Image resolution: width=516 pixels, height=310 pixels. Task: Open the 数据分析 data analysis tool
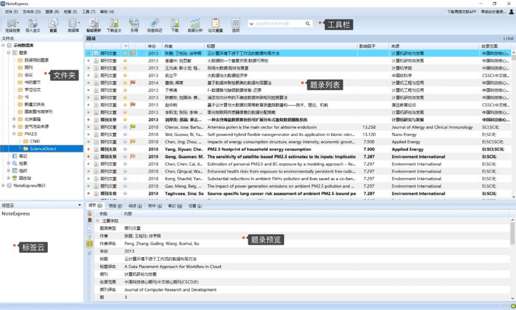click(x=195, y=25)
